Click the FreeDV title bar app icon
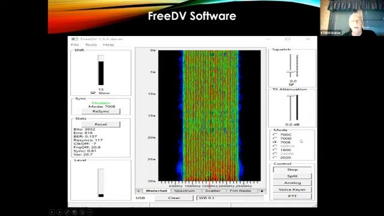Screen dimensions: 384x216 click(74, 39)
